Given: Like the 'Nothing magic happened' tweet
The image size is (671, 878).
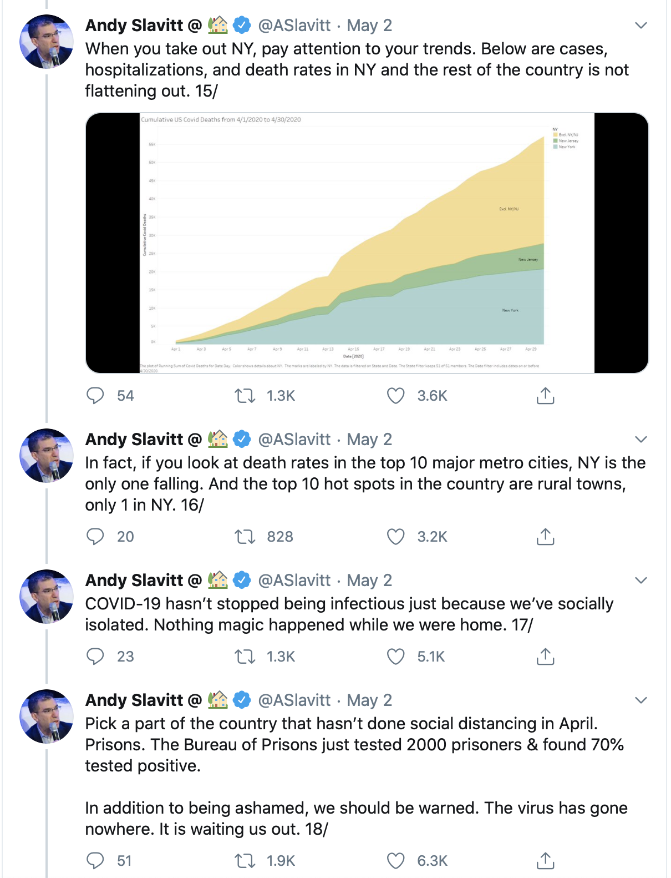Looking at the screenshot, I should [x=395, y=657].
